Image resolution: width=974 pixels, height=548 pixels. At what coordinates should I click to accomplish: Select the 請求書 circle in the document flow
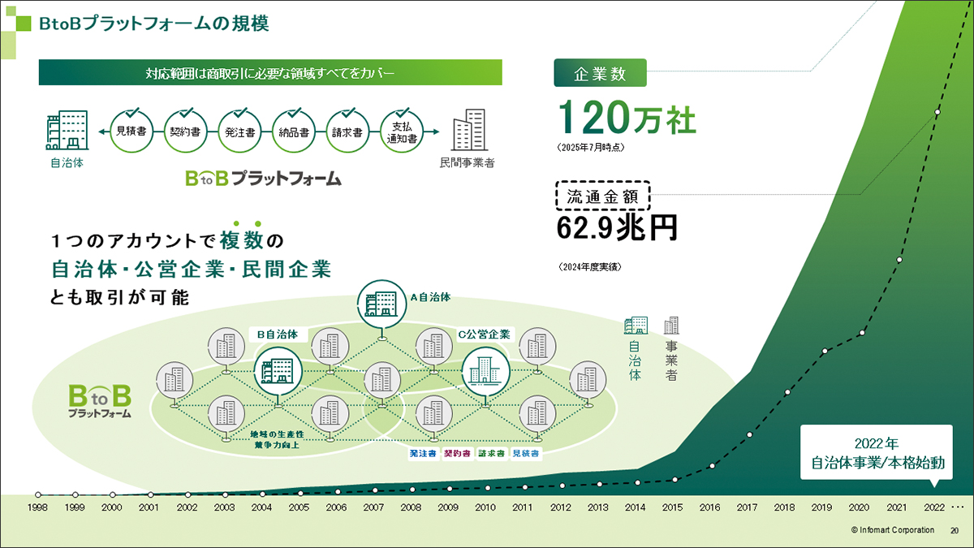(347, 131)
